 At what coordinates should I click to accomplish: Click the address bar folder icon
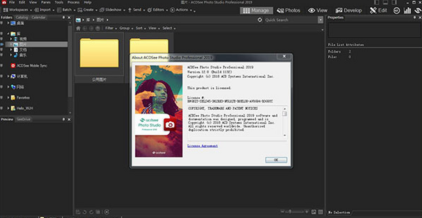pos(78,20)
